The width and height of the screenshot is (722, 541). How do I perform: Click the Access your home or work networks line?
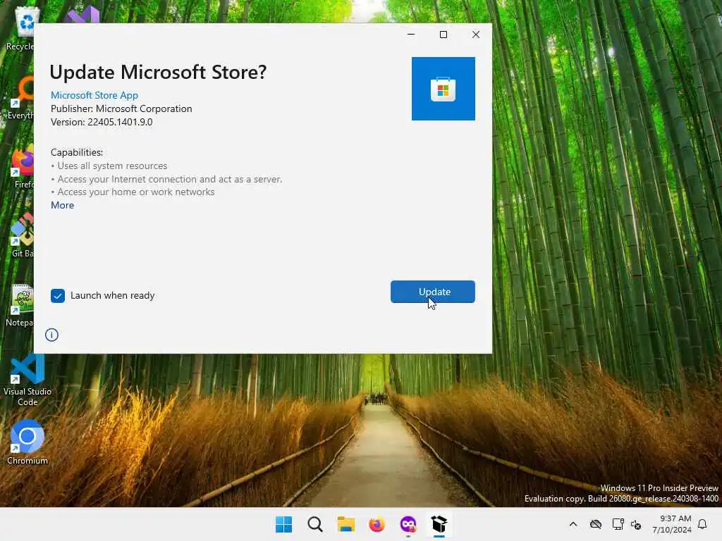(x=133, y=192)
